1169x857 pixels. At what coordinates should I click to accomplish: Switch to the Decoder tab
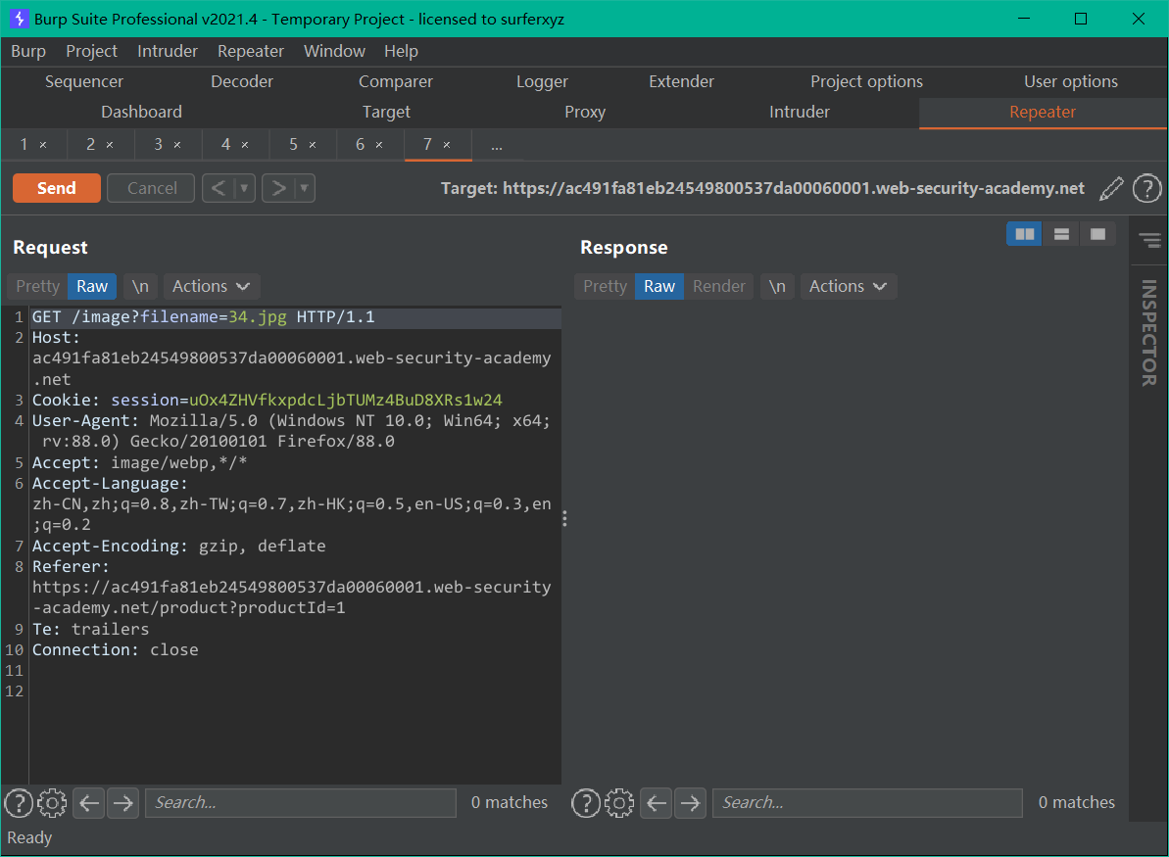pos(242,82)
